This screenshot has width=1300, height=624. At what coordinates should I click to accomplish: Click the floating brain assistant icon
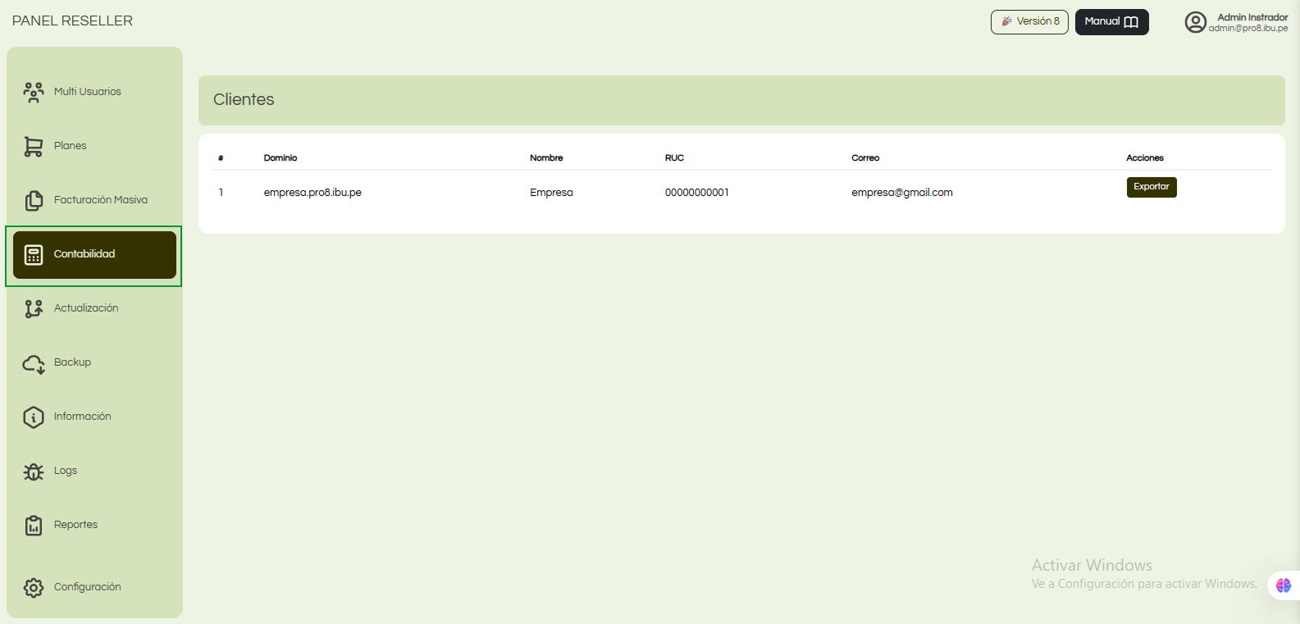1283,585
